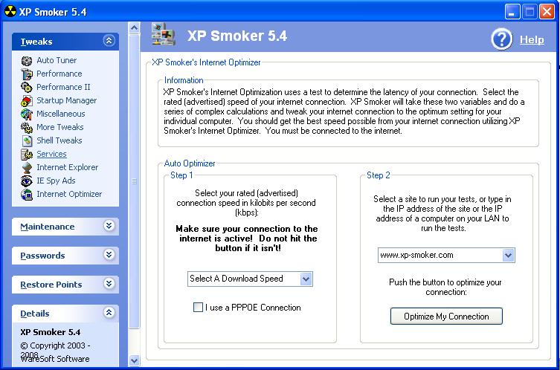Click sidebar scrollbar down arrow

point(134,361)
